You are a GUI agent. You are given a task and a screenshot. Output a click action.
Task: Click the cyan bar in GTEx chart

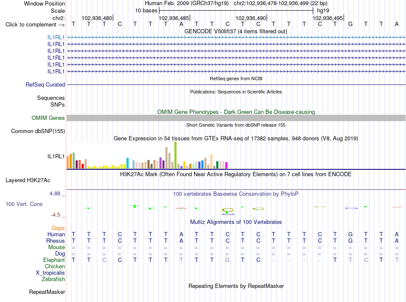[127, 163]
